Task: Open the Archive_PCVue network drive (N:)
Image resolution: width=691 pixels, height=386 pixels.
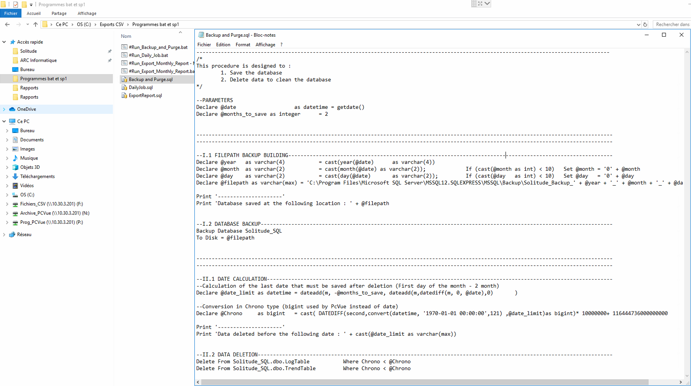Action: (x=54, y=213)
